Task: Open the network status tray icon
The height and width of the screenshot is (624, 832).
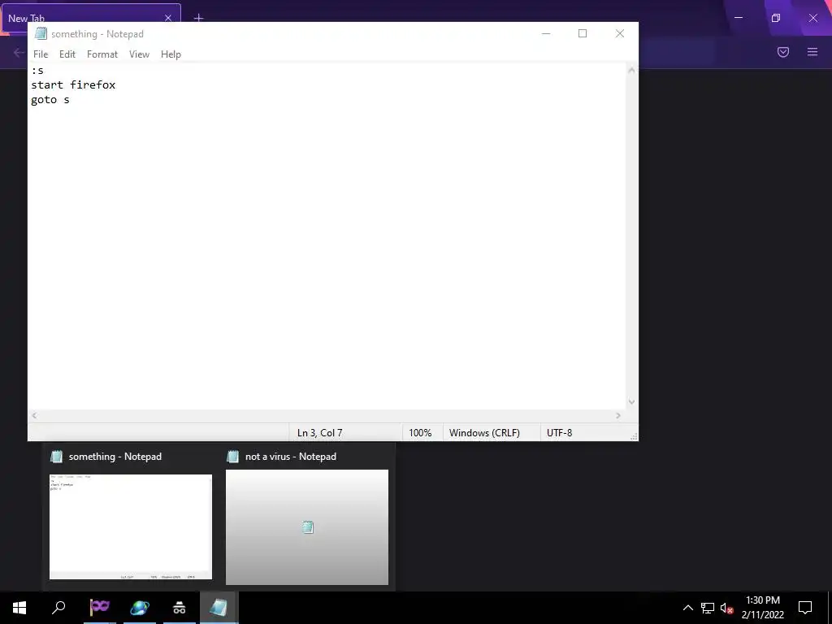Action: [708, 608]
